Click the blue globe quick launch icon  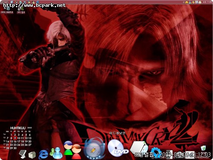coord(37,2)
